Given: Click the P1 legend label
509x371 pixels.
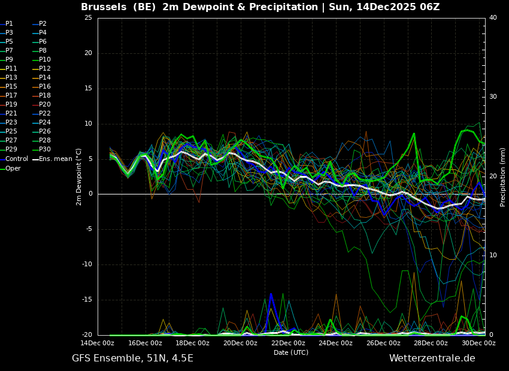Looking at the screenshot, I should tap(9, 24).
